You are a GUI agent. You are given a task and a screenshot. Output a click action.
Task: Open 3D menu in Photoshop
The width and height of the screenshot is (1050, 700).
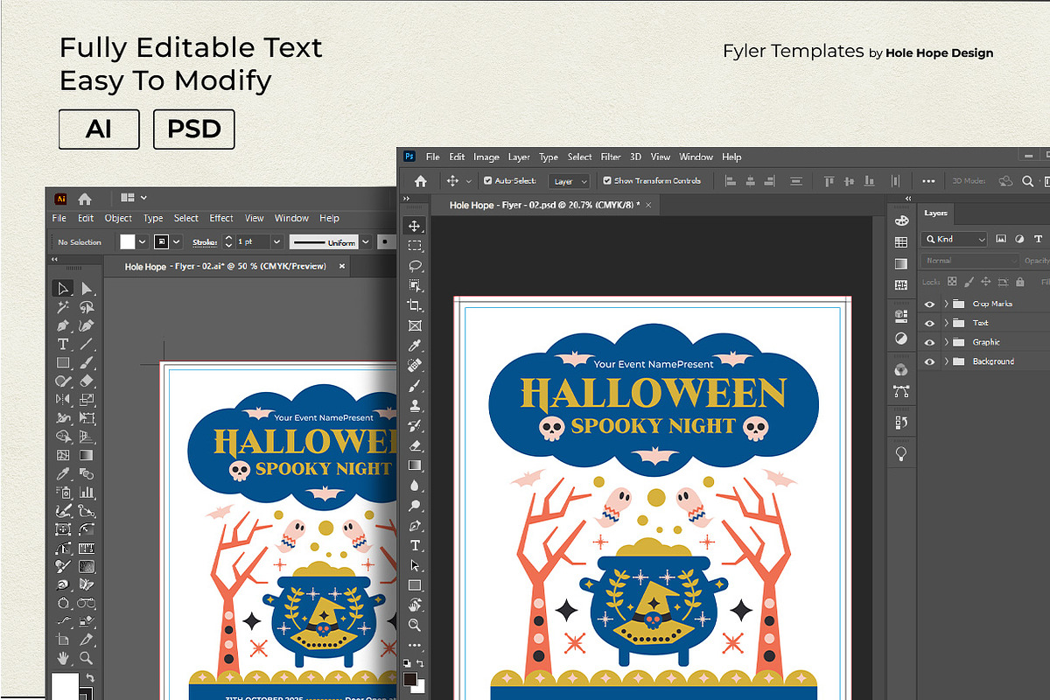(x=636, y=157)
